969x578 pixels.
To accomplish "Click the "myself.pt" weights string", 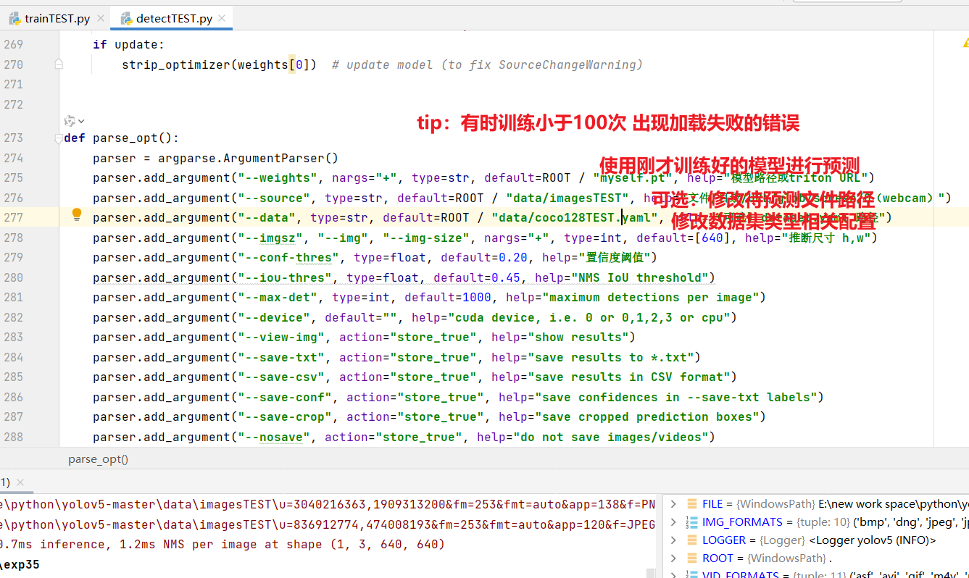I will (633, 177).
